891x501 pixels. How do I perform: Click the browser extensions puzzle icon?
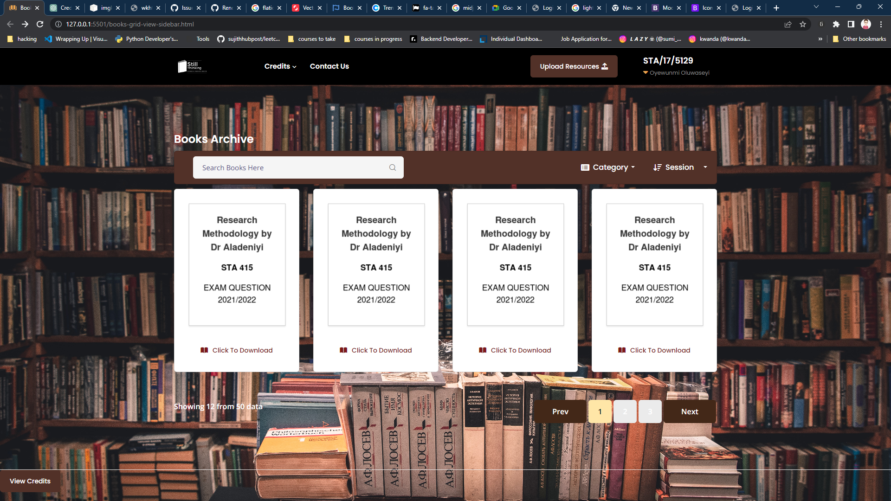(837, 24)
